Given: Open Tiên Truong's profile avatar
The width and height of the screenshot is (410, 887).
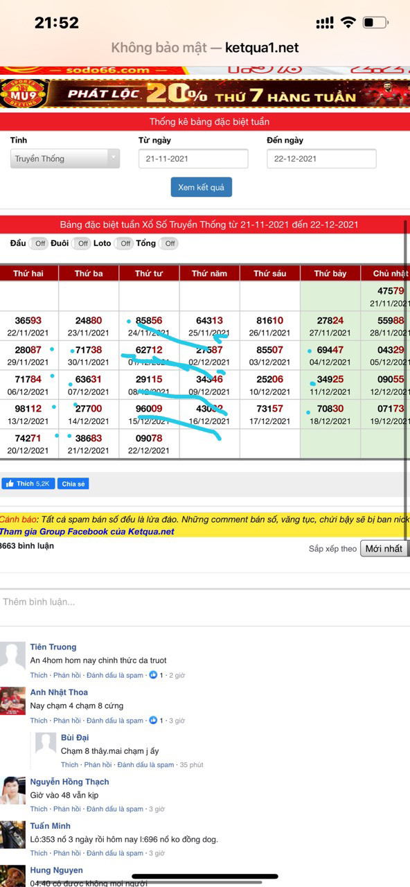Looking at the screenshot, I should (x=12, y=655).
